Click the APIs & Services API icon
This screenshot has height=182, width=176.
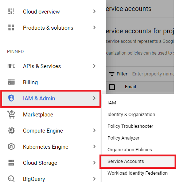[11, 66]
